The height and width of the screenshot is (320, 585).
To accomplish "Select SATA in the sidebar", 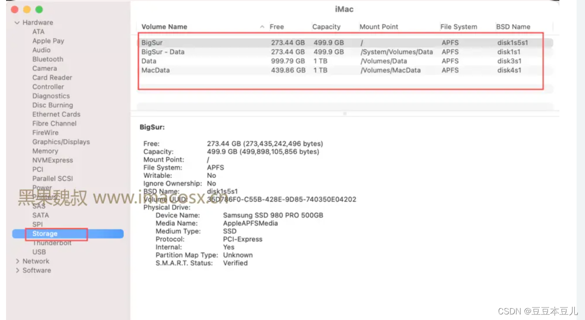I will pos(41,215).
